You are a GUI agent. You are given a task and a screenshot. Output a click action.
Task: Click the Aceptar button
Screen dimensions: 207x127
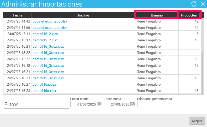click(x=197, y=121)
